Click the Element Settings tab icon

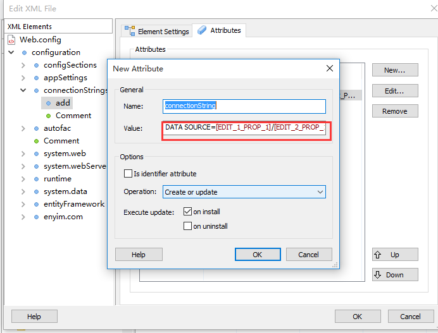[130, 31]
